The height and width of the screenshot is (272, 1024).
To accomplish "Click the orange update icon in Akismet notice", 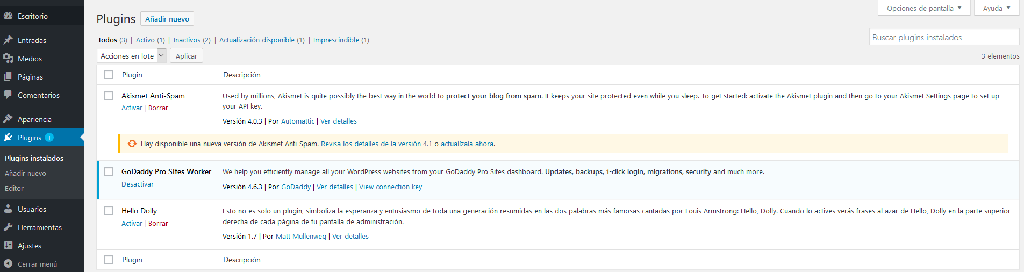I will coord(132,144).
